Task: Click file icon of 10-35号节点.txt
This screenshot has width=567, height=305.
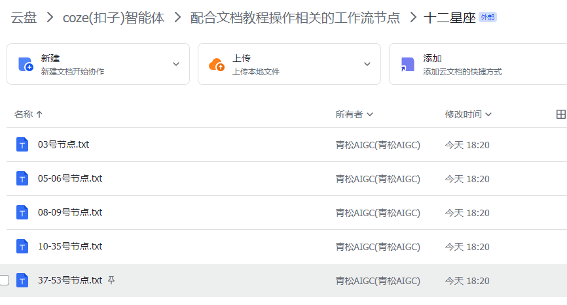Action: click(x=22, y=246)
